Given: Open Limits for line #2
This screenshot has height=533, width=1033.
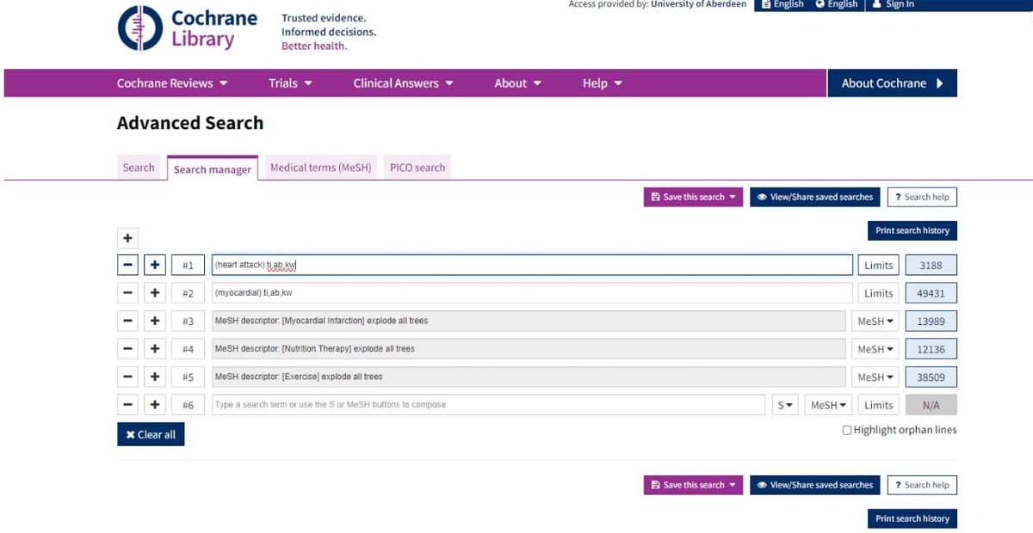Looking at the screenshot, I should 878,293.
